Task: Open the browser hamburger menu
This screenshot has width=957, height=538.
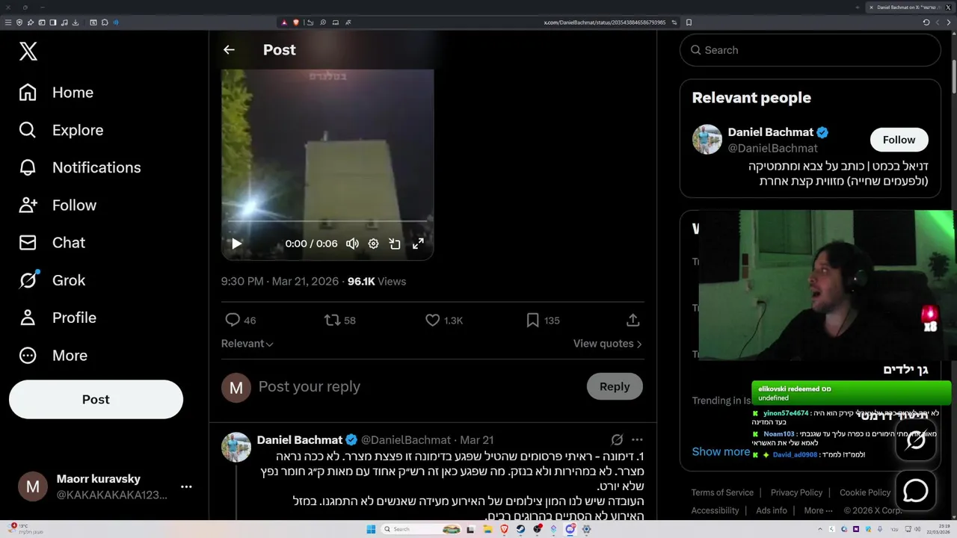Action: [x=8, y=22]
